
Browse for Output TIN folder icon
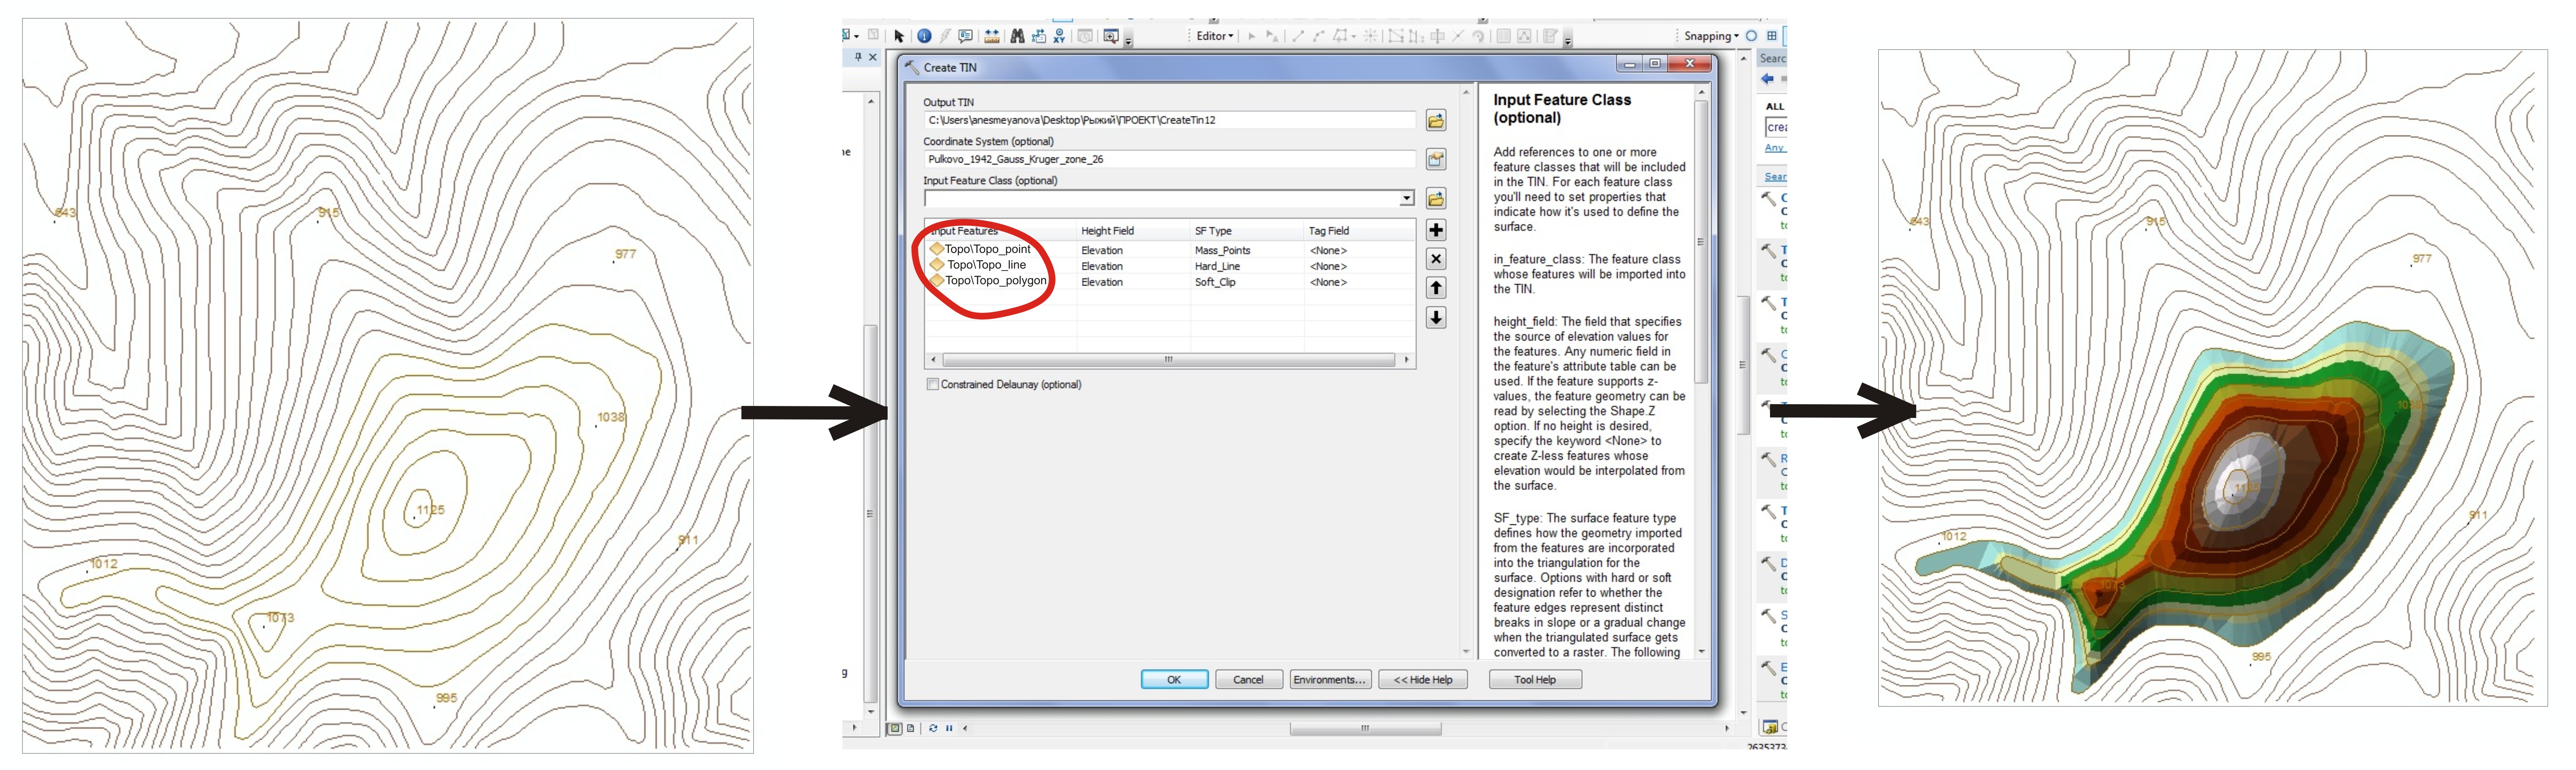[x=1435, y=120]
